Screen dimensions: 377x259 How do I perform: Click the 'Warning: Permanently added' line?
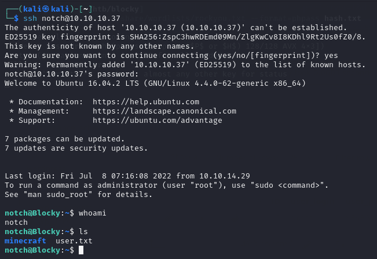[174, 65]
